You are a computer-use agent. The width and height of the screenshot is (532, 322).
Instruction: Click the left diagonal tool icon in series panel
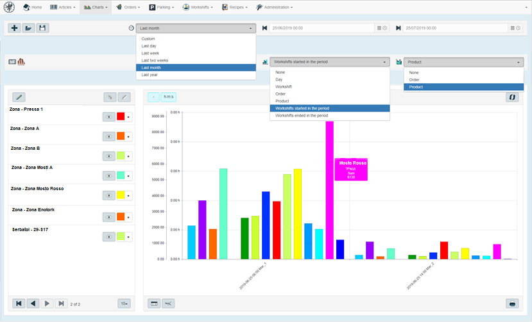point(110,97)
